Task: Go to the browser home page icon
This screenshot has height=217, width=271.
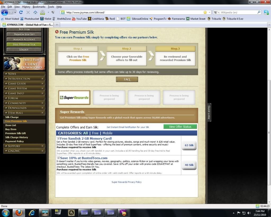Action: [35, 12]
